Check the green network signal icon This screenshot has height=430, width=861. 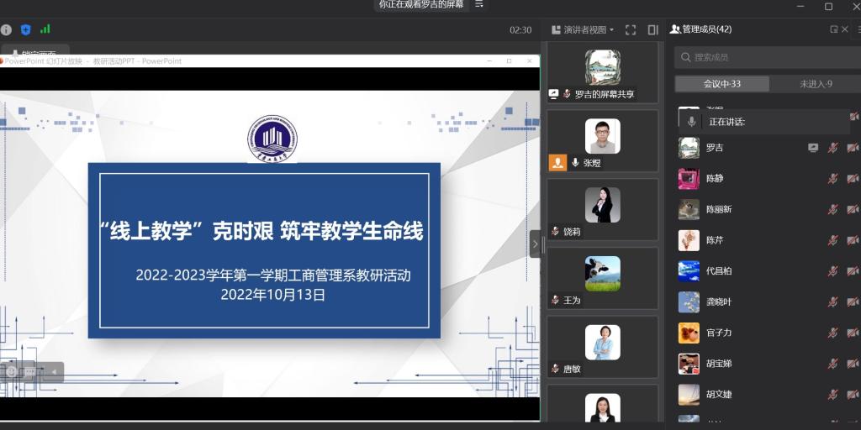coord(45,29)
